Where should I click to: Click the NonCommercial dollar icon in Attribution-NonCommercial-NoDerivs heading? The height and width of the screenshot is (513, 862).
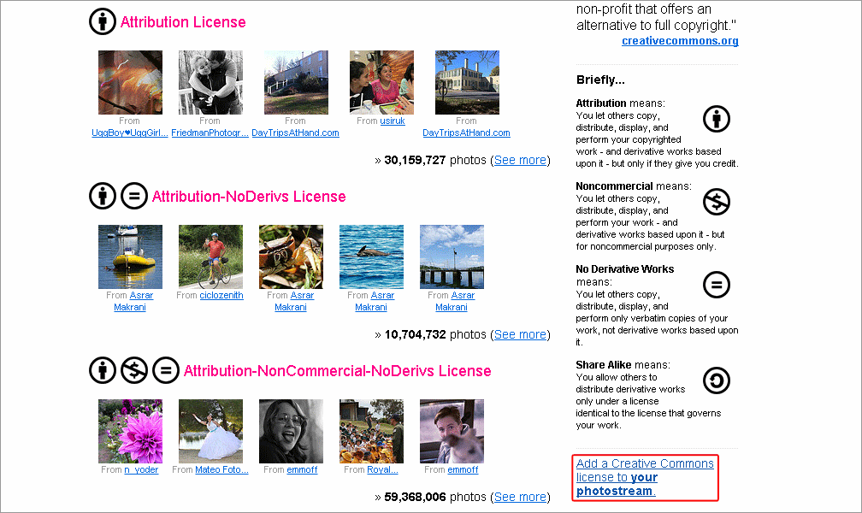[x=134, y=370]
